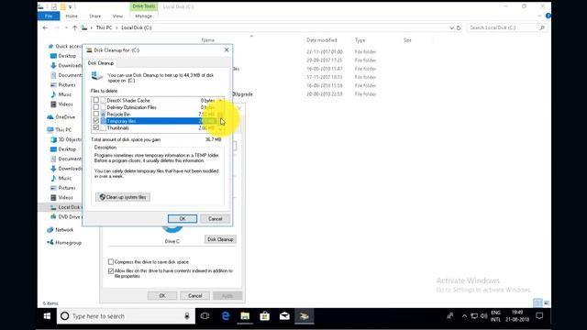
Task: Open the Home ribbon tab
Action: (72, 16)
